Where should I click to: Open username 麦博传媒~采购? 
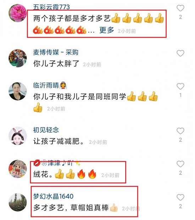pyautogui.click(x=56, y=52)
